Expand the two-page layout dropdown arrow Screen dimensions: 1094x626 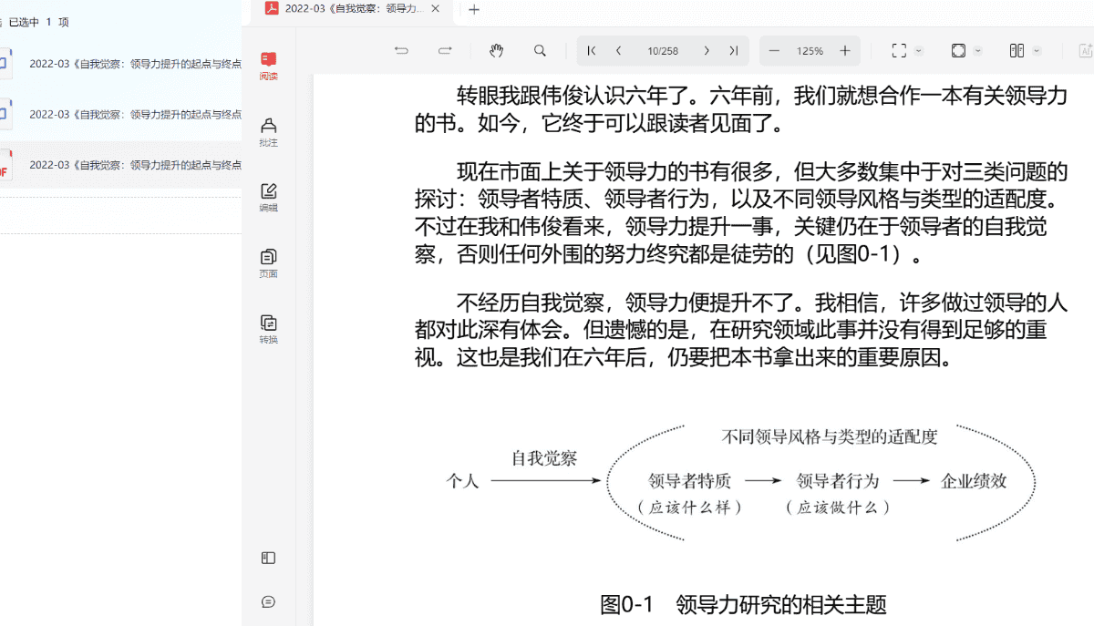point(1037,51)
